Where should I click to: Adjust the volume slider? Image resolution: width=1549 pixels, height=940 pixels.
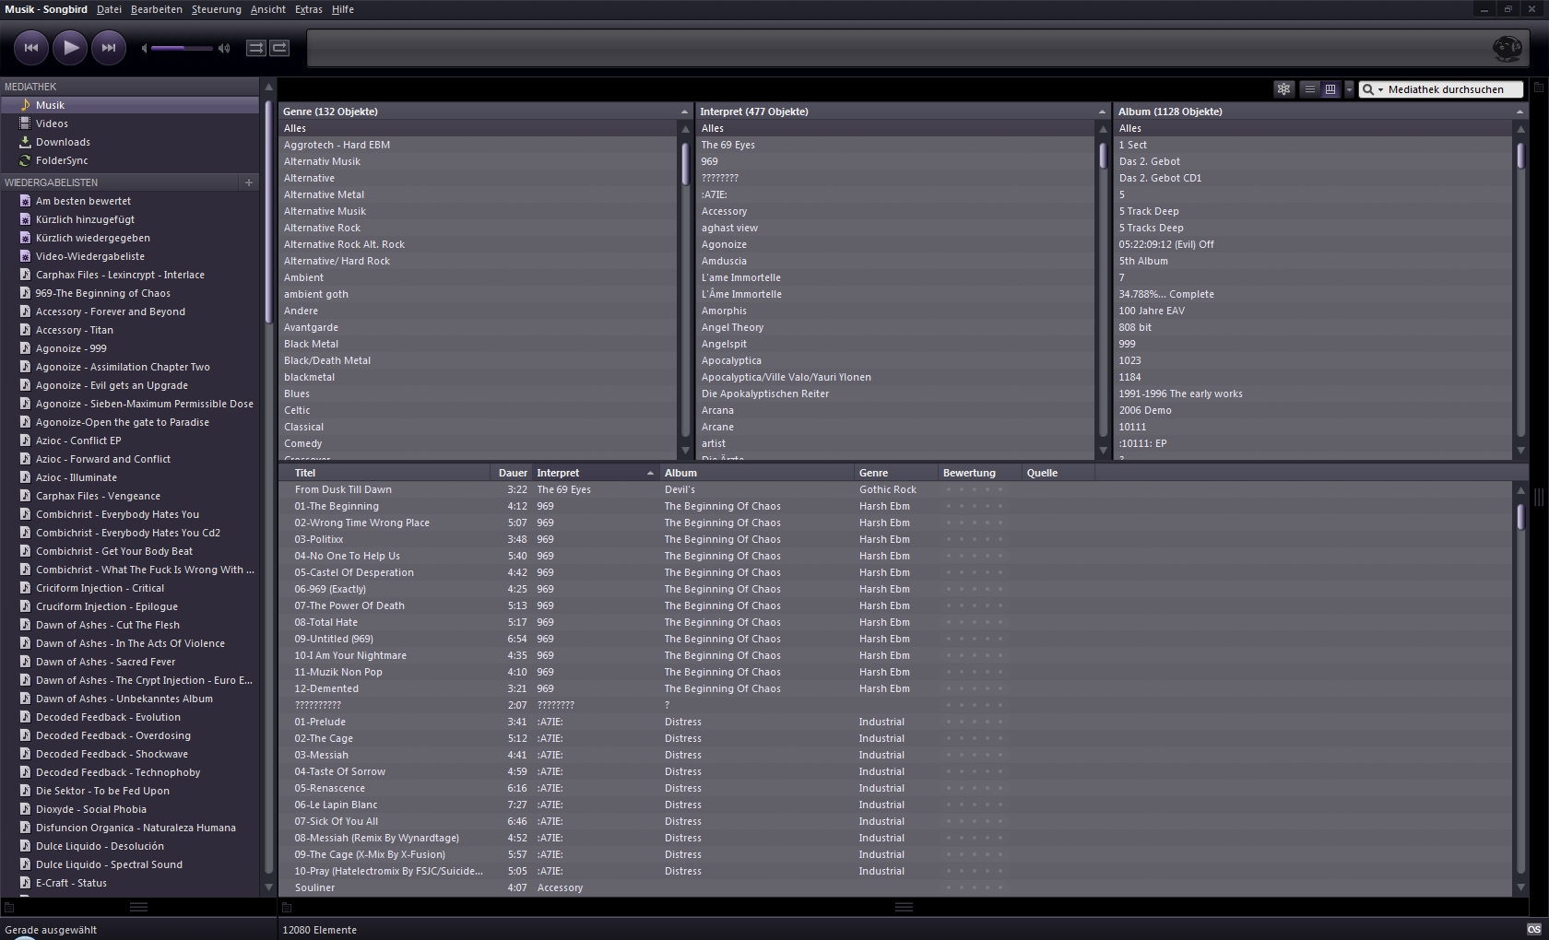click(x=182, y=48)
